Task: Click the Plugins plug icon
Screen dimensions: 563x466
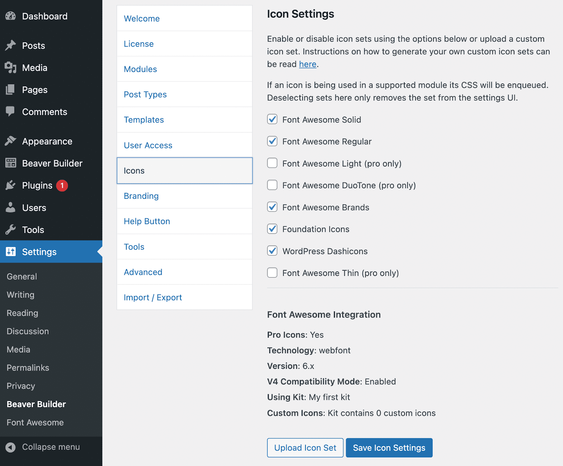Action: pos(11,185)
